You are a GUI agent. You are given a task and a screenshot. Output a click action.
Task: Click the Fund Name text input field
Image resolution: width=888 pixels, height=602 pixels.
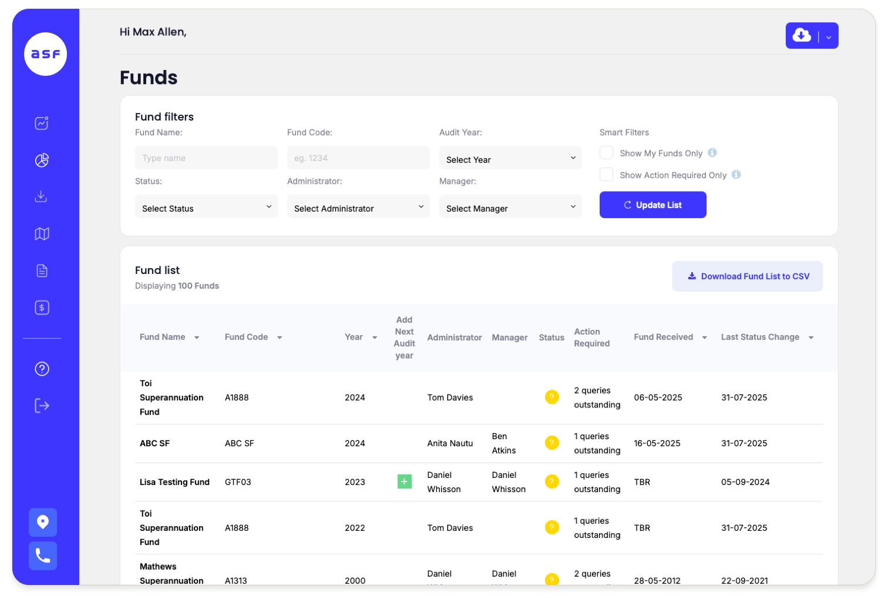(x=206, y=158)
